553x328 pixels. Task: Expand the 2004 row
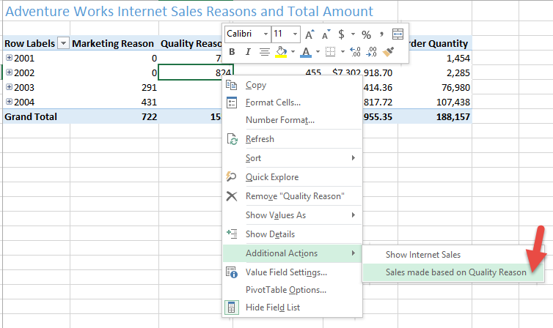click(10, 101)
